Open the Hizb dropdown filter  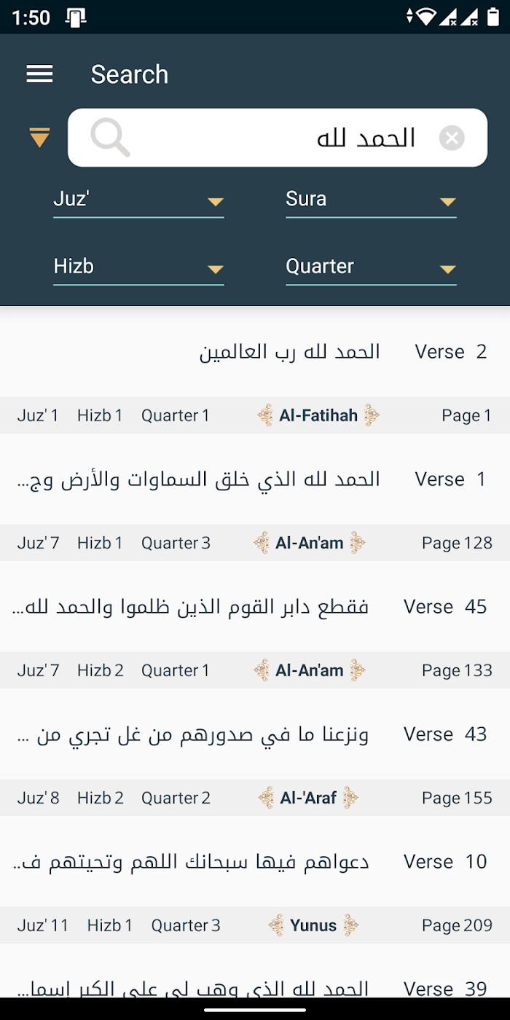(x=138, y=267)
